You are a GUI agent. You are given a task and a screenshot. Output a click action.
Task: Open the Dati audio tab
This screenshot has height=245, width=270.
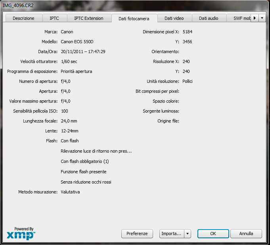point(209,18)
